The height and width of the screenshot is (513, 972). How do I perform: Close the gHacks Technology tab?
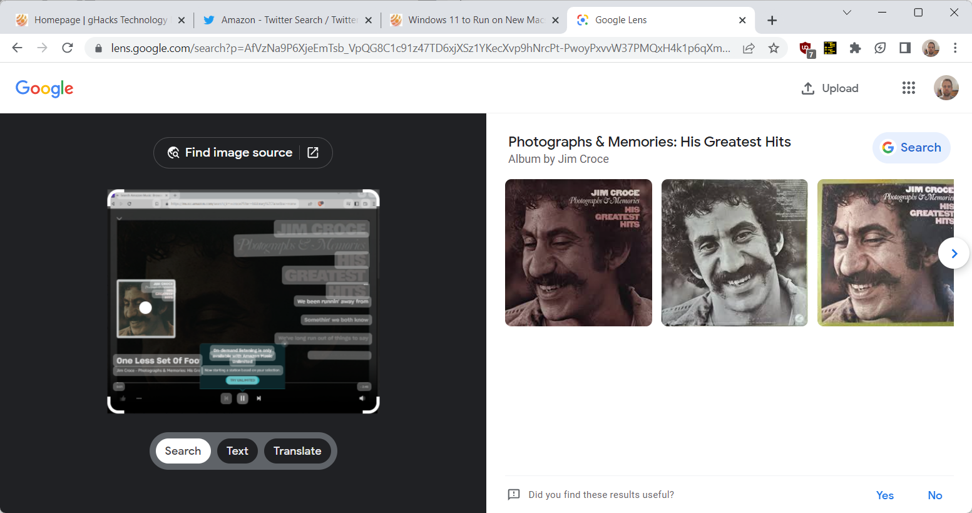pyautogui.click(x=182, y=20)
